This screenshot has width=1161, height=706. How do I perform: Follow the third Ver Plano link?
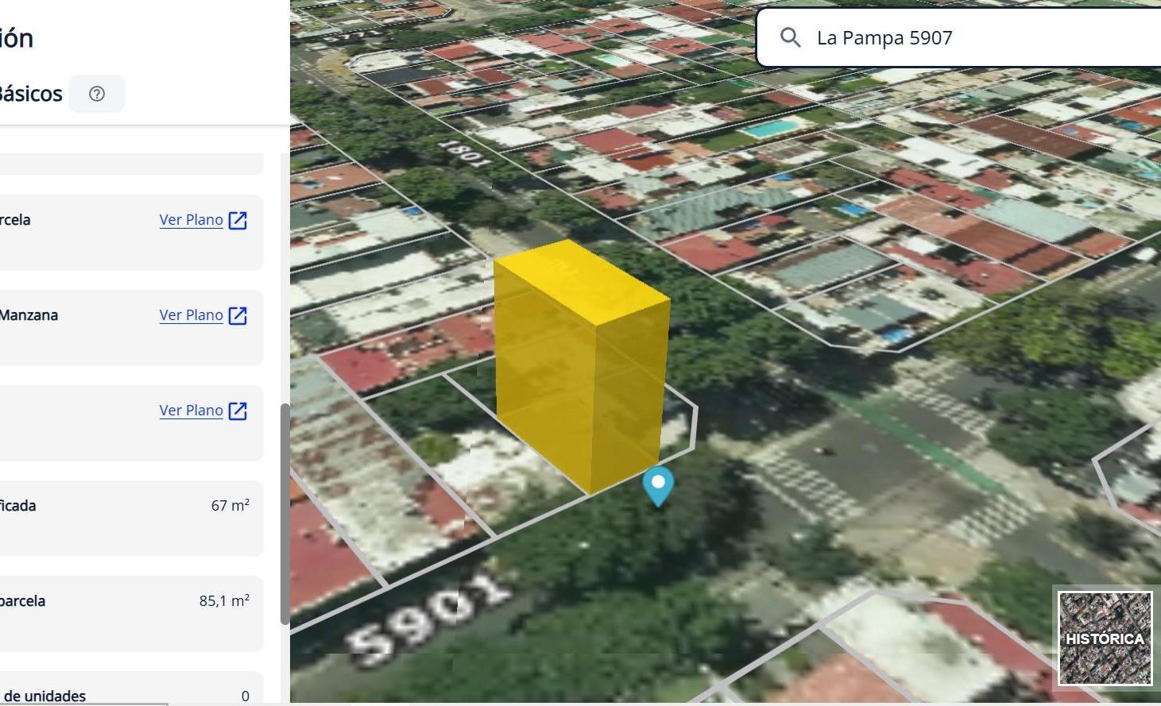pyautogui.click(x=191, y=411)
